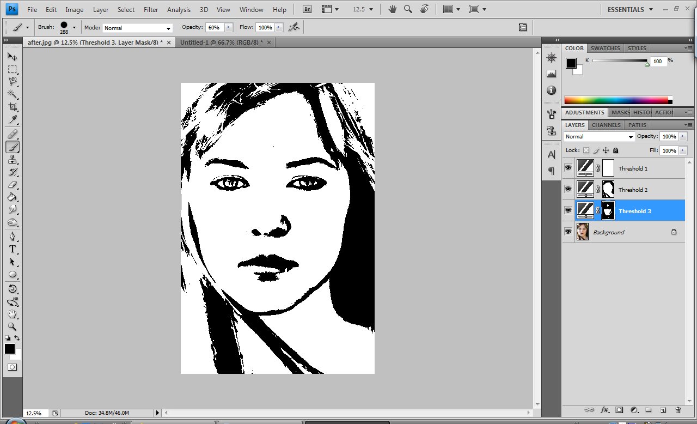Image resolution: width=697 pixels, height=424 pixels.
Task: Toggle Quick Mask mode
Action: point(12,367)
